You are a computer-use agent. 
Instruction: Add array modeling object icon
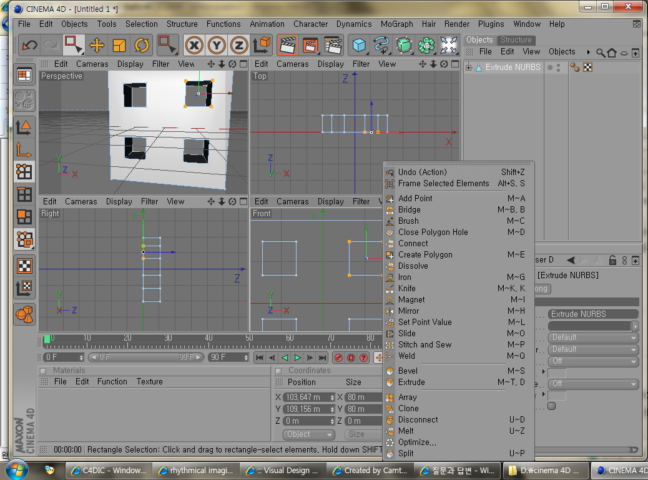(x=426, y=45)
